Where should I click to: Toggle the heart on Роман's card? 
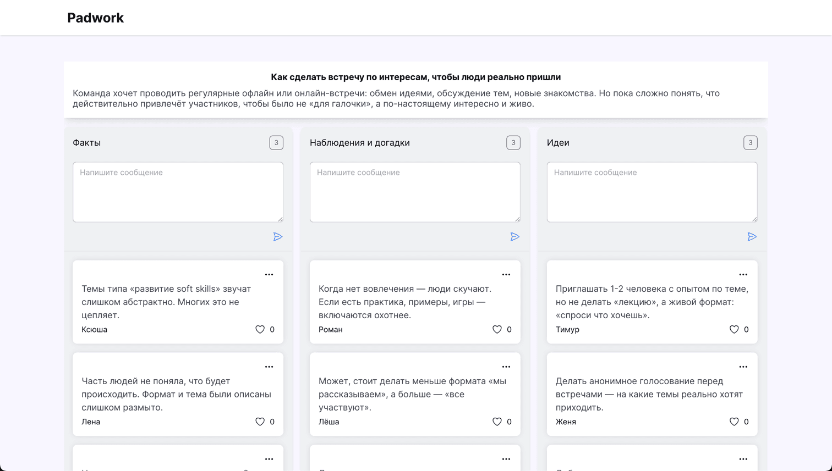(x=497, y=329)
